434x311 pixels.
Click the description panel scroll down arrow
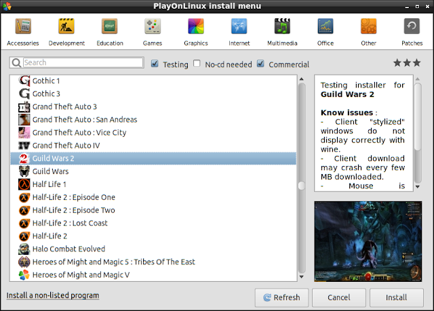418,187
